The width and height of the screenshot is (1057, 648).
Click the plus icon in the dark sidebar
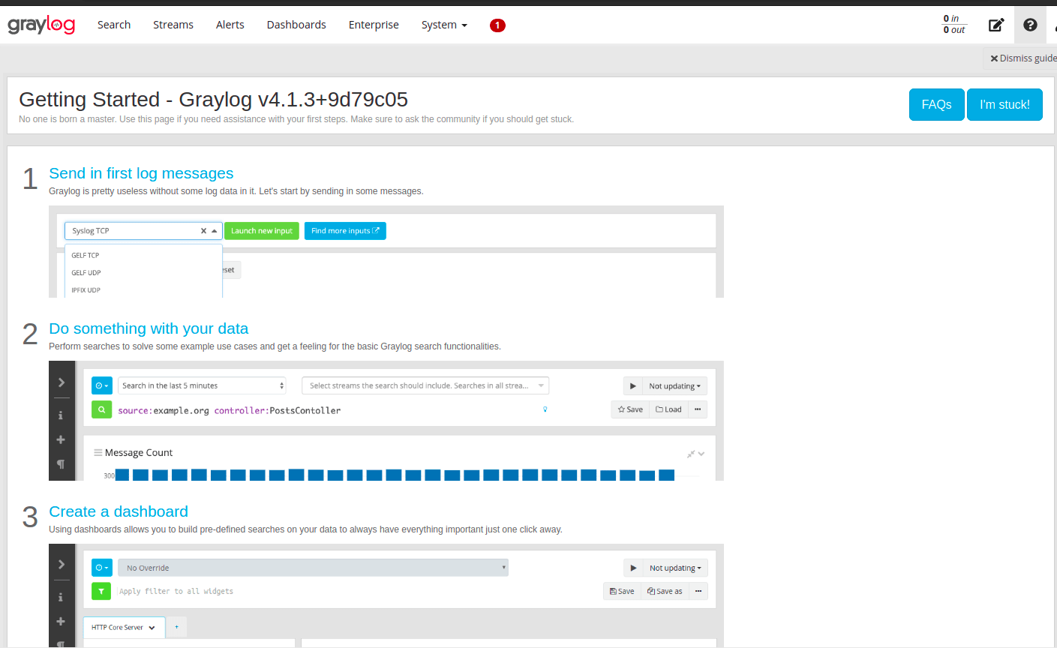pyautogui.click(x=61, y=439)
